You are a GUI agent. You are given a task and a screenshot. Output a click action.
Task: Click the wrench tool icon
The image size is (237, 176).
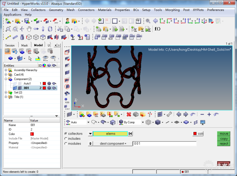click(169, 114)
